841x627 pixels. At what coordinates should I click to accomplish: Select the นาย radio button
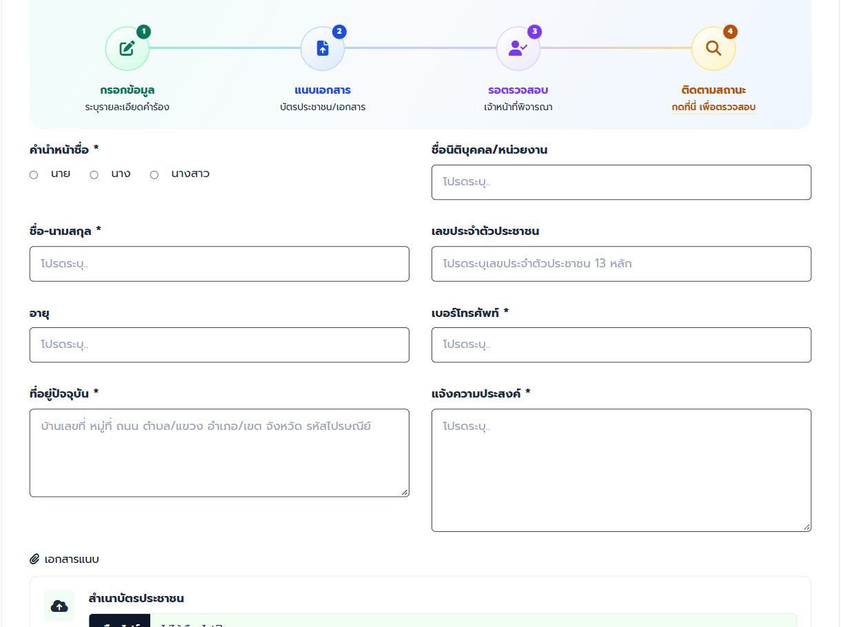(x=34, y=175)
